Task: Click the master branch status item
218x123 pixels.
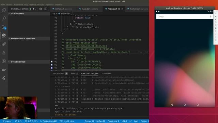Action: coord(7,121)
